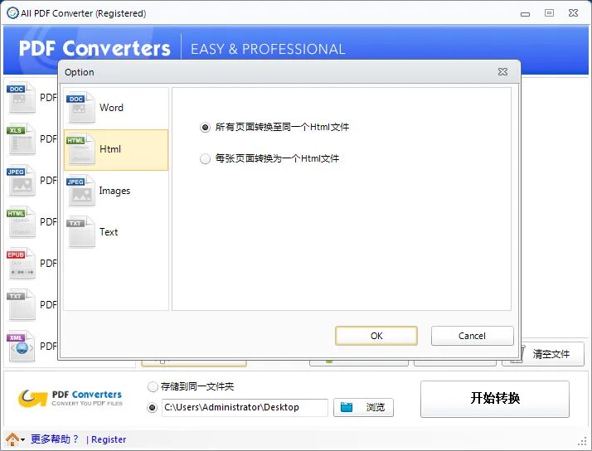Minimize the All PDF Converter window
The height and width of the screenshot is (451, 592).
coord(525,14)
